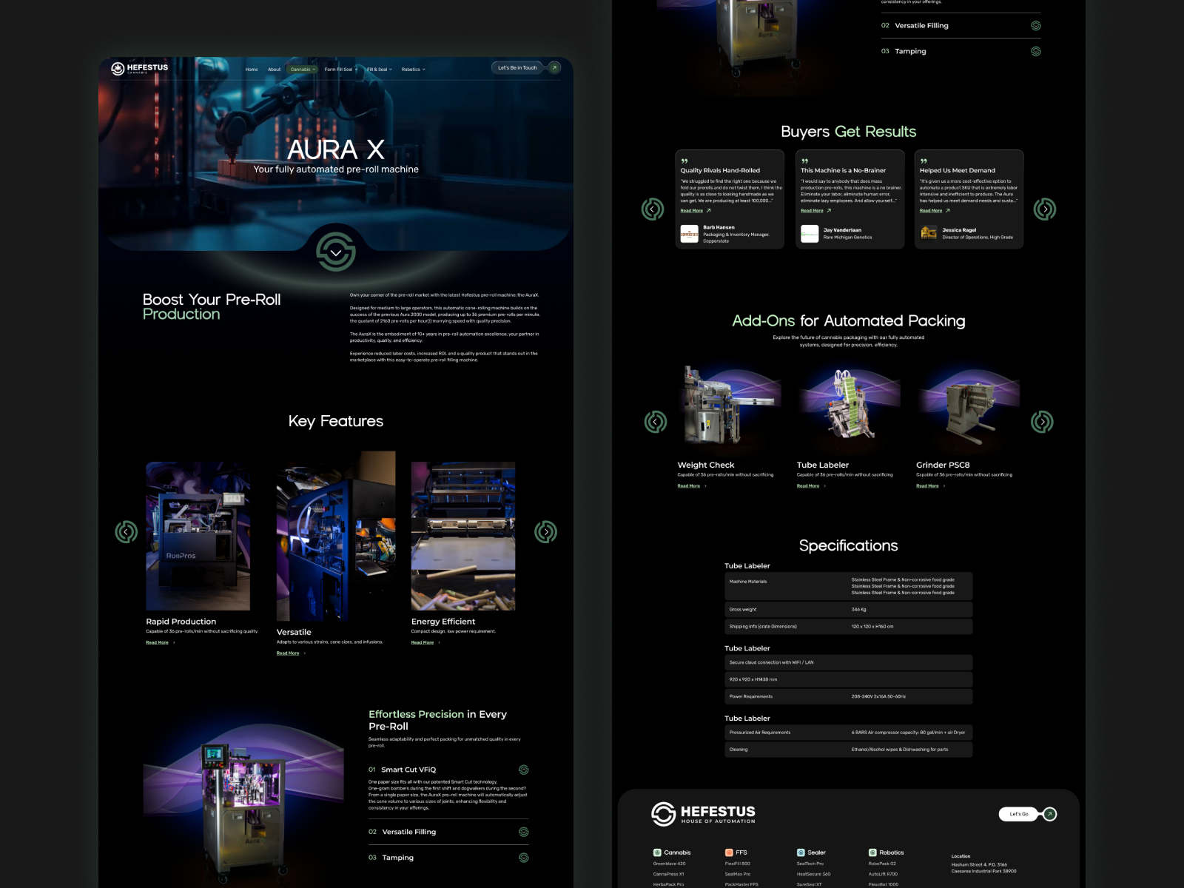
Task: Click the Grinder PSC8 machine image
Action: pyautogui.click(x=969, y=406)
